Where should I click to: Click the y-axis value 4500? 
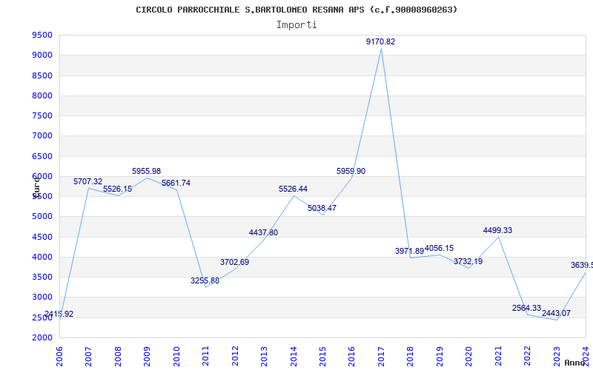pyautogui.click(x=42, y=237)
